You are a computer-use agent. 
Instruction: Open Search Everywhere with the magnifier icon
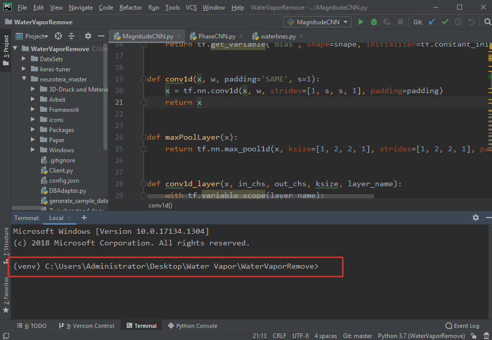pos(487,22)
